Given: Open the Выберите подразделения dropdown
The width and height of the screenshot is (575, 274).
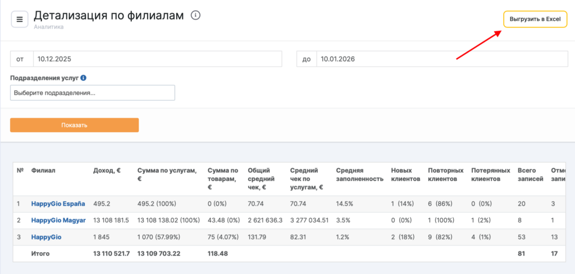Looking at the screenshot, I should pyautogui.click(x=93, y=93).
